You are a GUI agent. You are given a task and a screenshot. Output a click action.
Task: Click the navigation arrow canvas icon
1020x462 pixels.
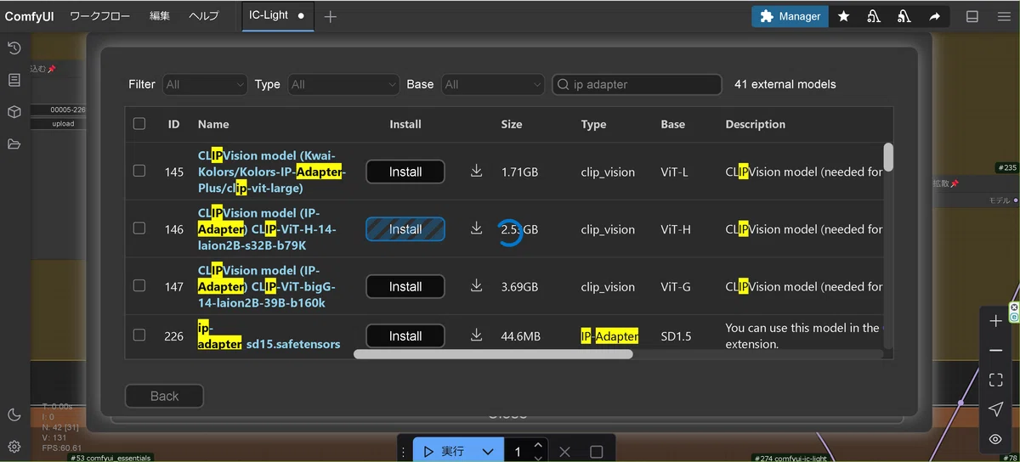(995, 409)
